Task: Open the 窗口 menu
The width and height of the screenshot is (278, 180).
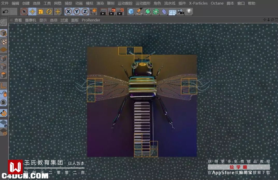Action: click(x=241, y=3)
